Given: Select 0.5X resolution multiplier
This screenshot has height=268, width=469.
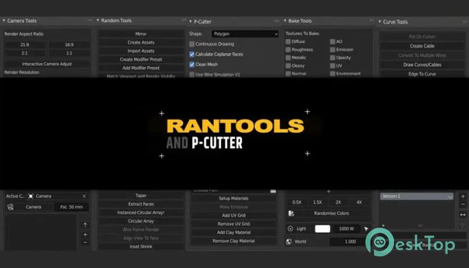Looking at the screenshot, I should 297,202.
